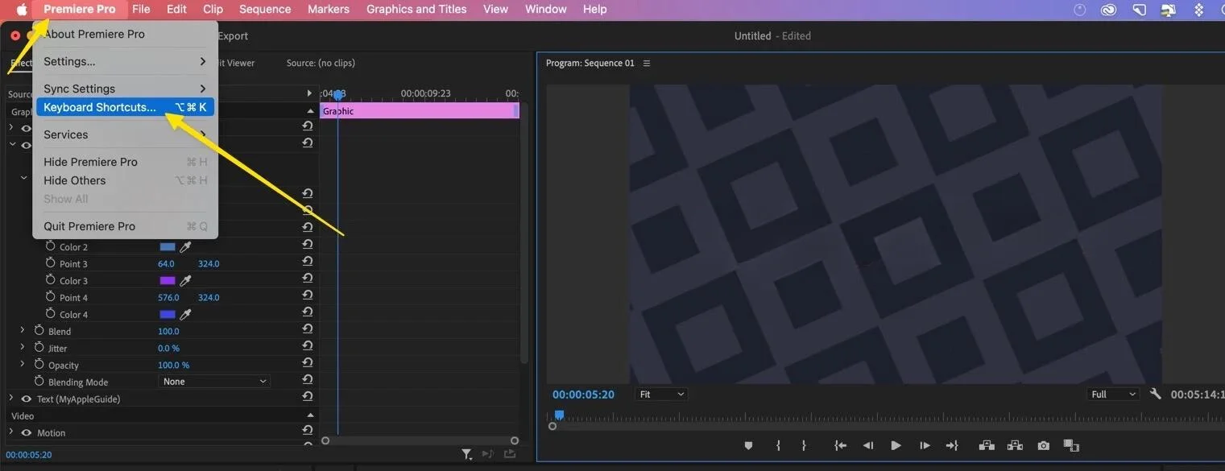The width and height of the screenshot is (1225, 471).
Task: Click the export share icon in Effect Controls
Action: click(510, 454)
